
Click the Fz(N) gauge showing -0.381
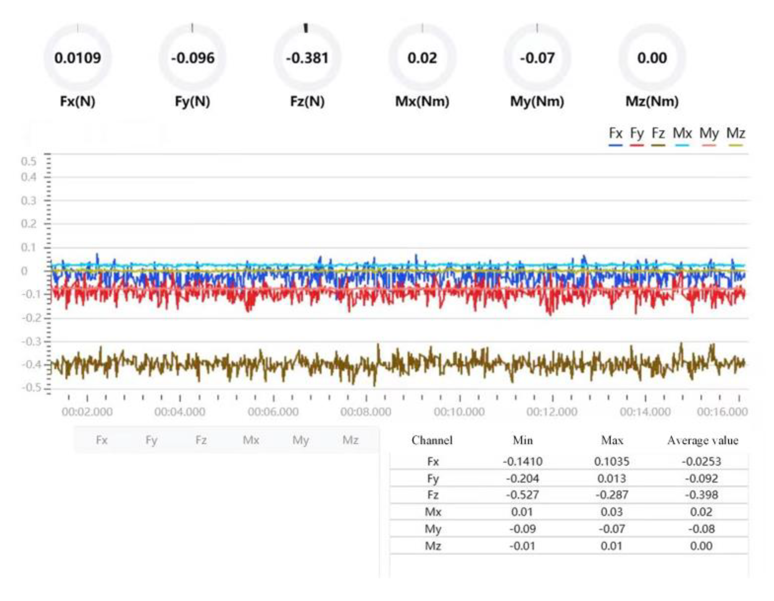(307, 58)
